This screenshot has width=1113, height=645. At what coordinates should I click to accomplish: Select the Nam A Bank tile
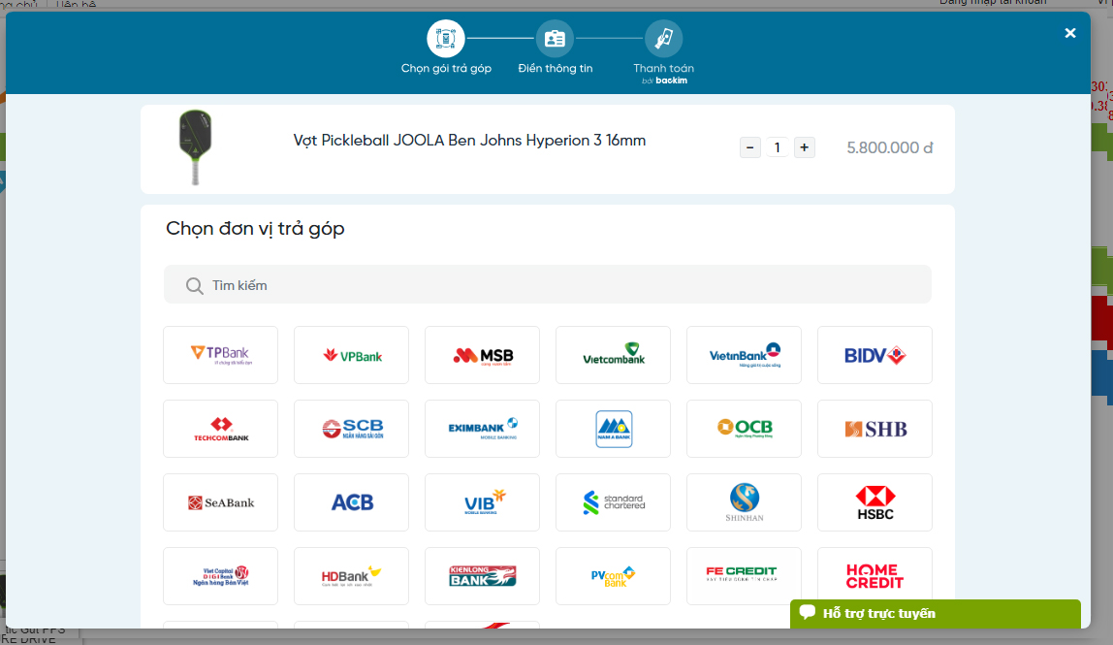pyautogui.click(x=614, y=429)
